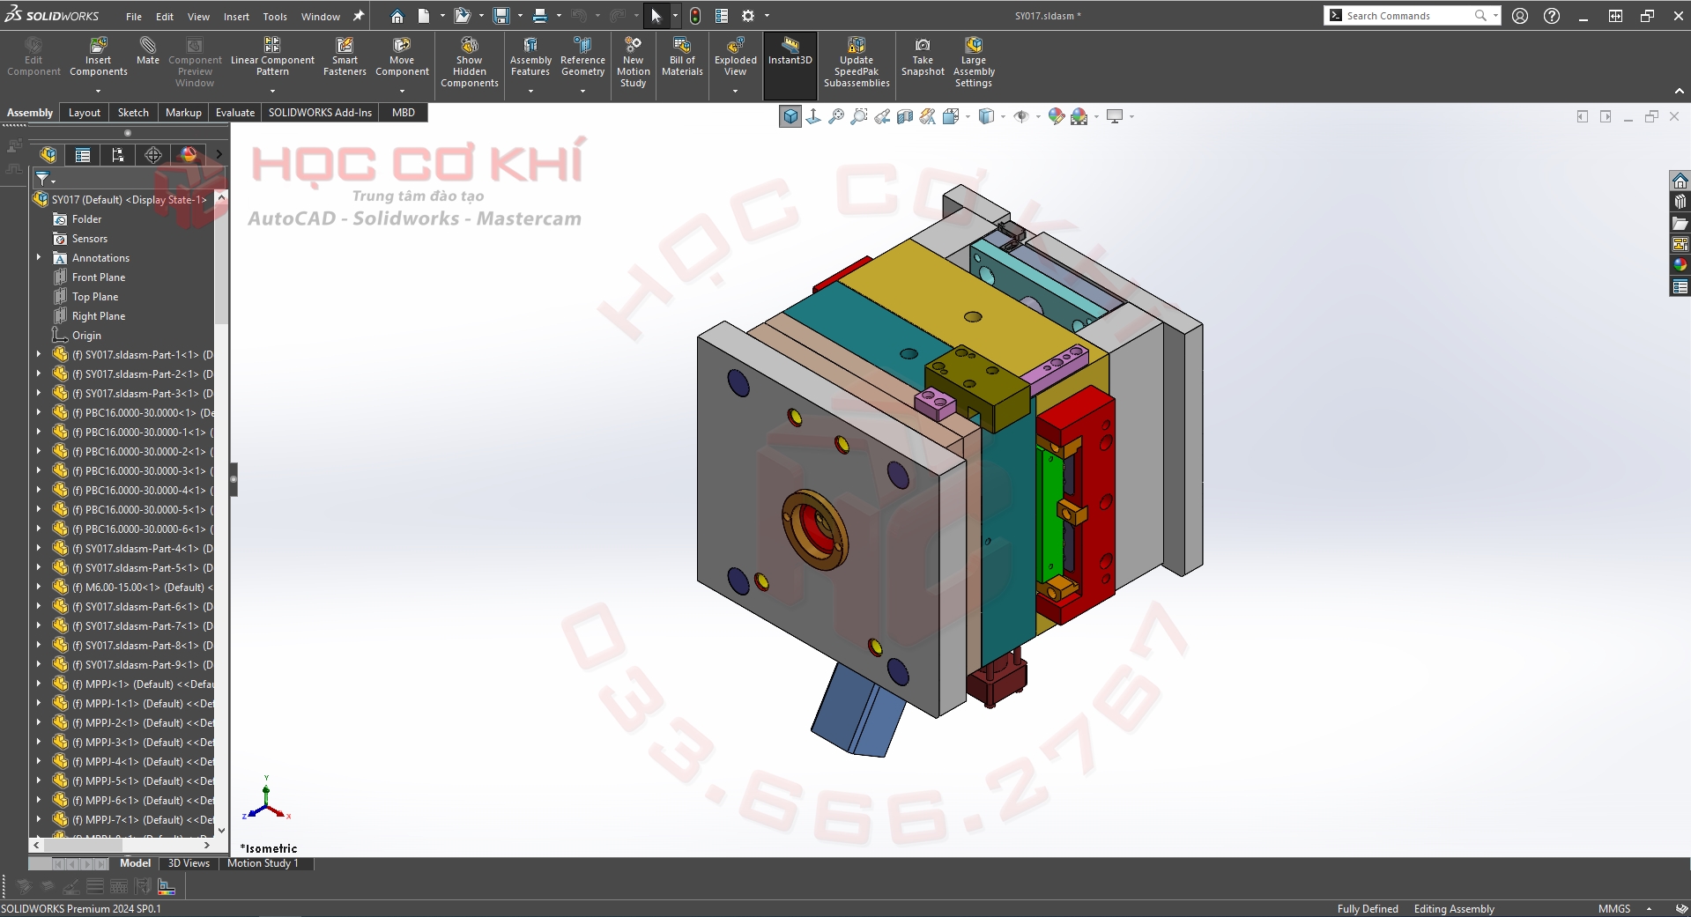The image size is (1691, 917).
Task: Collapse the CommandManager ribbon arrow
Action: [x=1680, y=91]
